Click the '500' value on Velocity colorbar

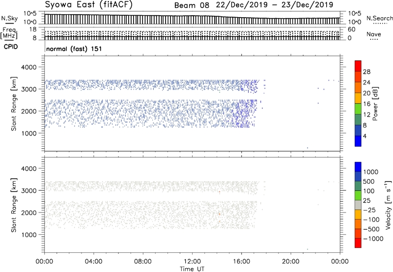[x=369, y=182]
